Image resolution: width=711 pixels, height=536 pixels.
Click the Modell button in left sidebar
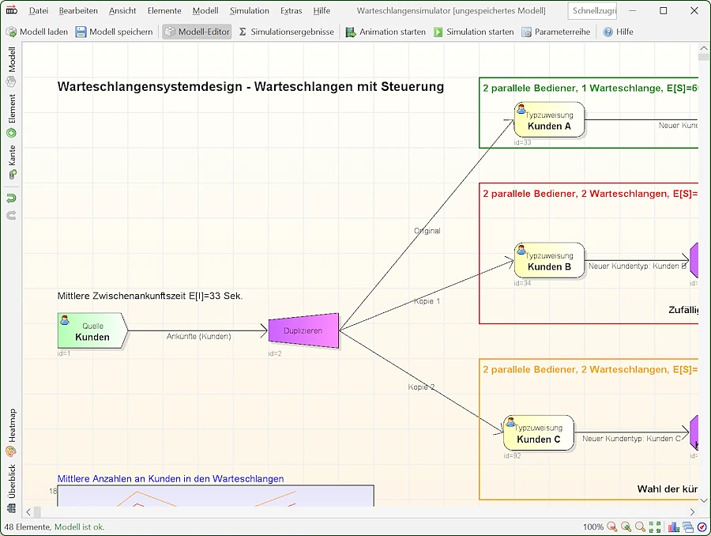(x=11, y=66)
